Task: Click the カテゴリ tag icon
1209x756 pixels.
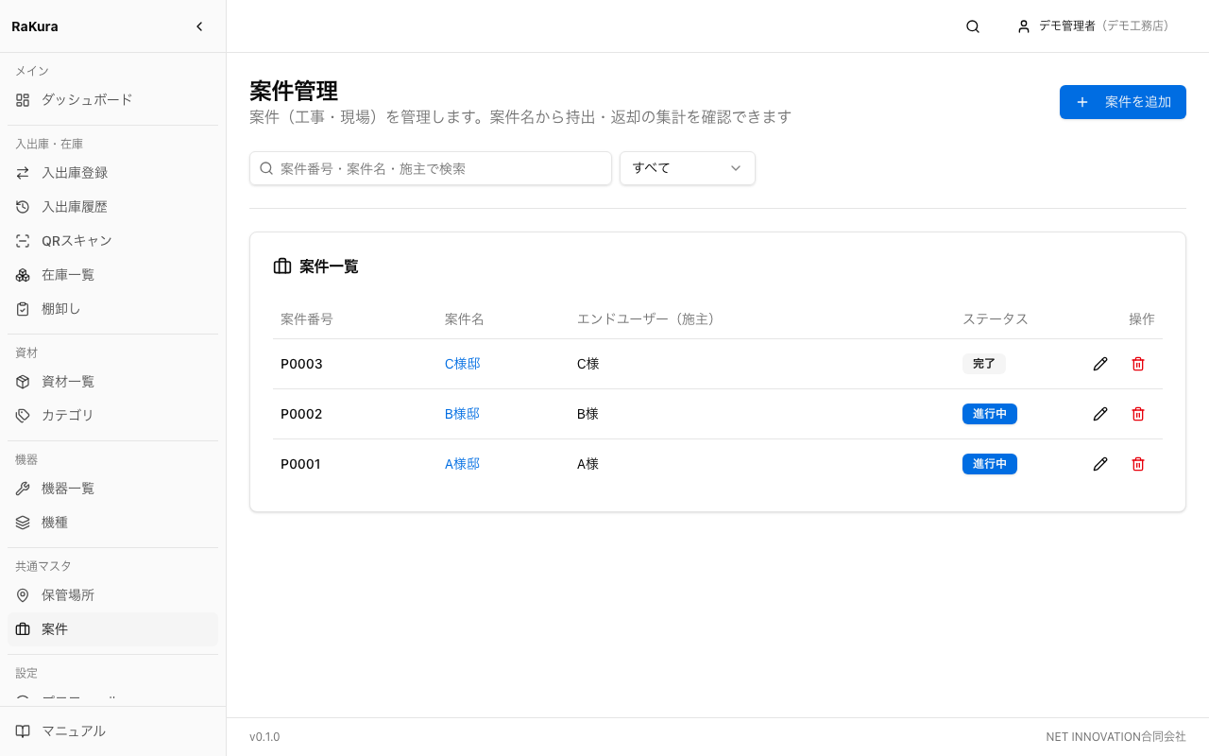Action: [23, 416]
